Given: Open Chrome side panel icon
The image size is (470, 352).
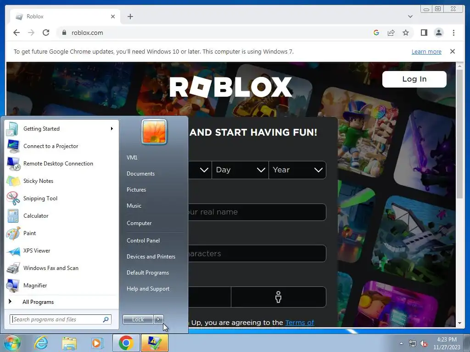Looking at the screenshot, I should (x=424, y=33).
